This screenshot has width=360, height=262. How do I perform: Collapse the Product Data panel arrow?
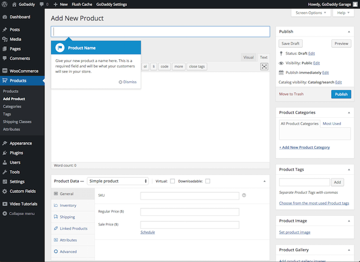(x=264, y=181)
